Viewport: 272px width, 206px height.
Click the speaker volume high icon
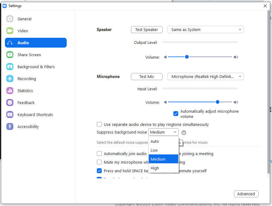[236, 57]
